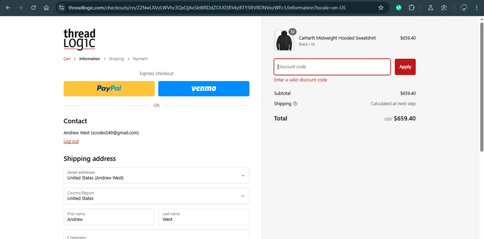The width and height of the screenshot is (484, 239).
Task: Select the Shipping breadcrumb step
Action: click(116, 59)
